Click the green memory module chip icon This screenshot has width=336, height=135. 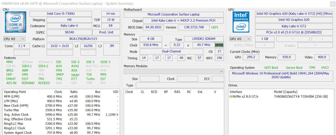click(x=219, y=45)
